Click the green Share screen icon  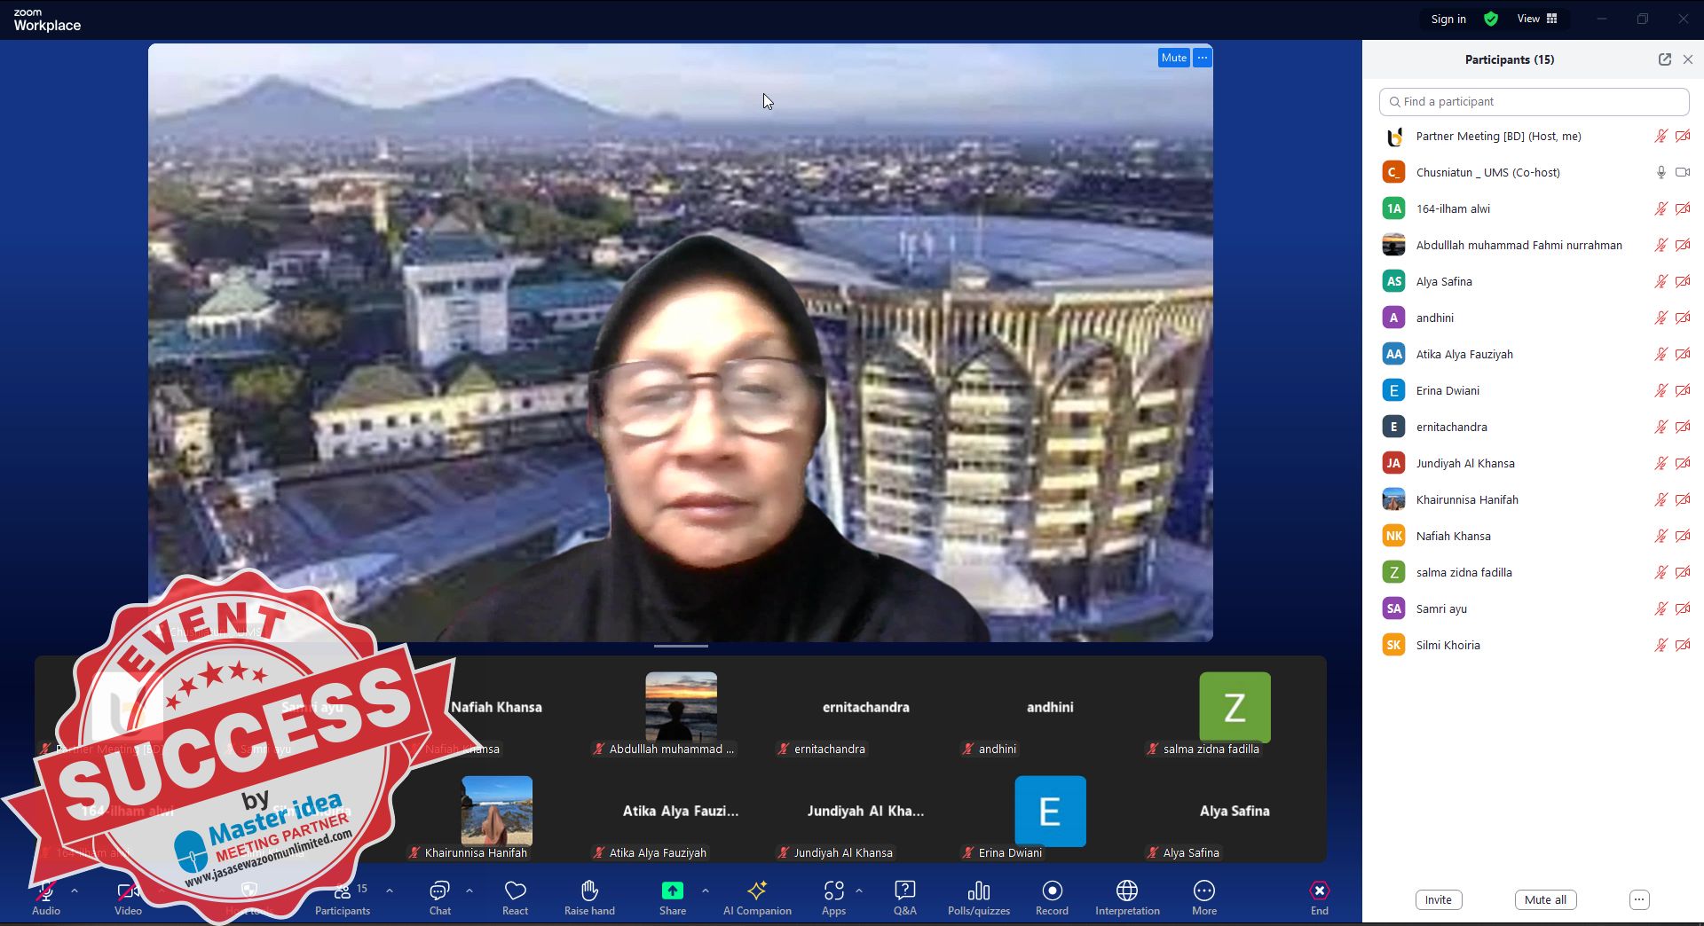673,891
